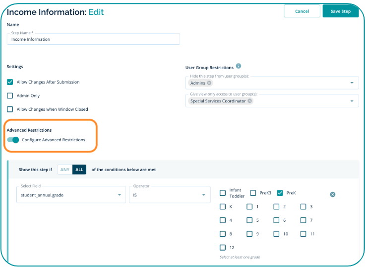This screenshot has height=269, width=368.
Task: Click the User Group Restrictions info icon
Action: click(x=239, y=66)
